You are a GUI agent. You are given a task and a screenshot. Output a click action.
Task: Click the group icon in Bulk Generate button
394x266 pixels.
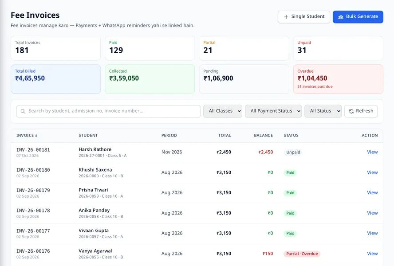tap(341, 17)
